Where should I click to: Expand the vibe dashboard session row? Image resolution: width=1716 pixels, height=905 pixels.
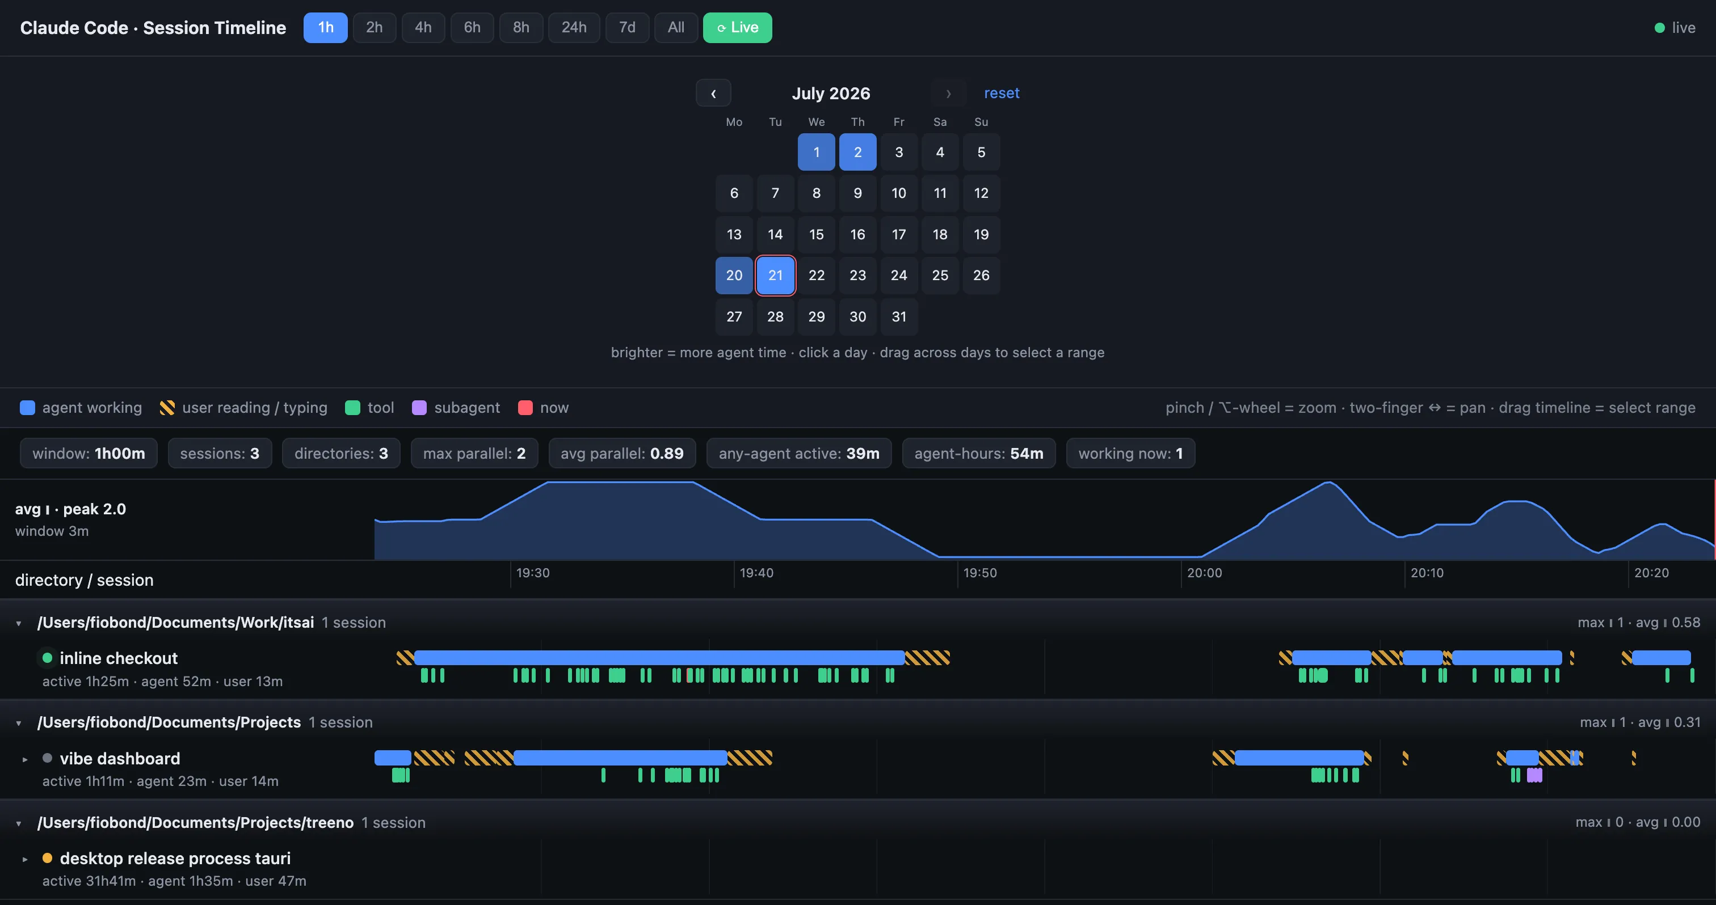pyautogui.click(x=24, y=759)
